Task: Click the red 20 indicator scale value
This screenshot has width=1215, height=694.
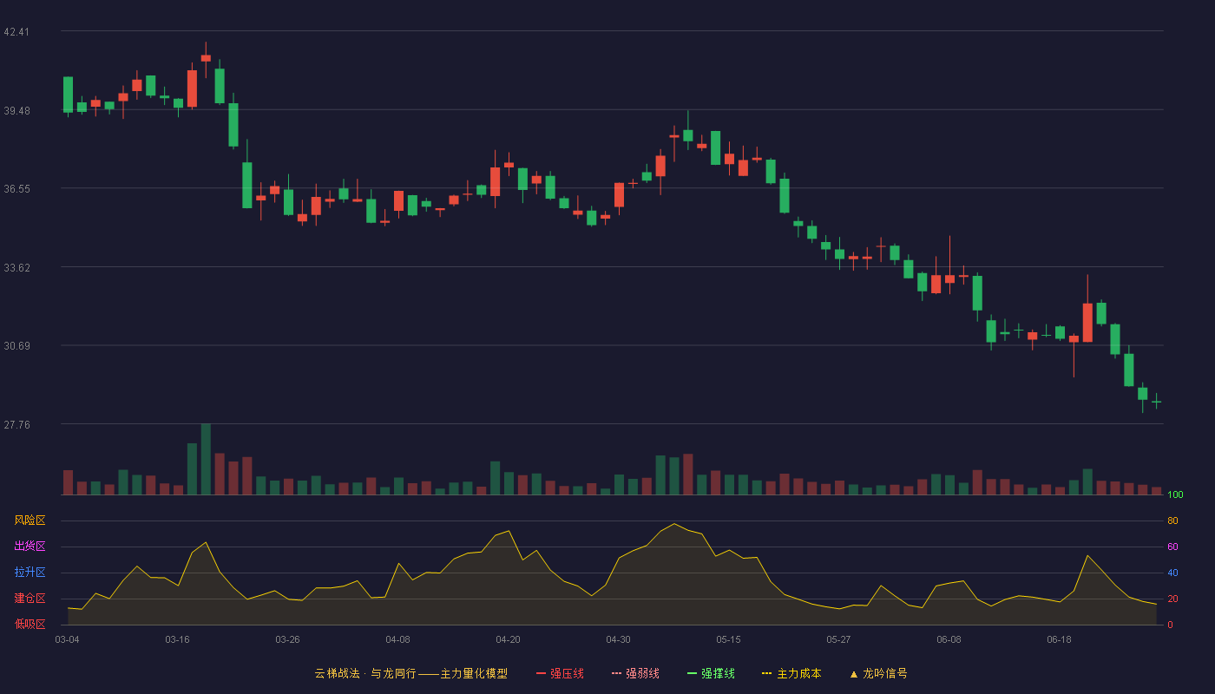Action: [x=1172, y=599]
